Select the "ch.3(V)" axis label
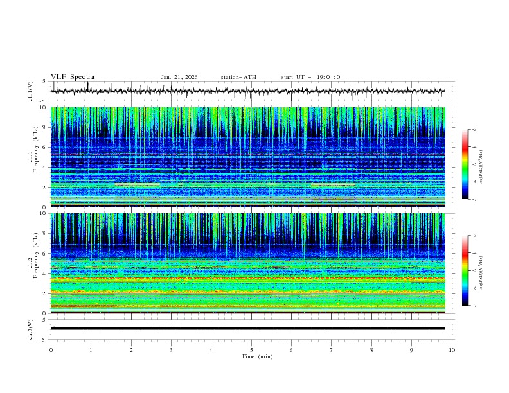This screenshot has width=509, height=393. [31, 329]
